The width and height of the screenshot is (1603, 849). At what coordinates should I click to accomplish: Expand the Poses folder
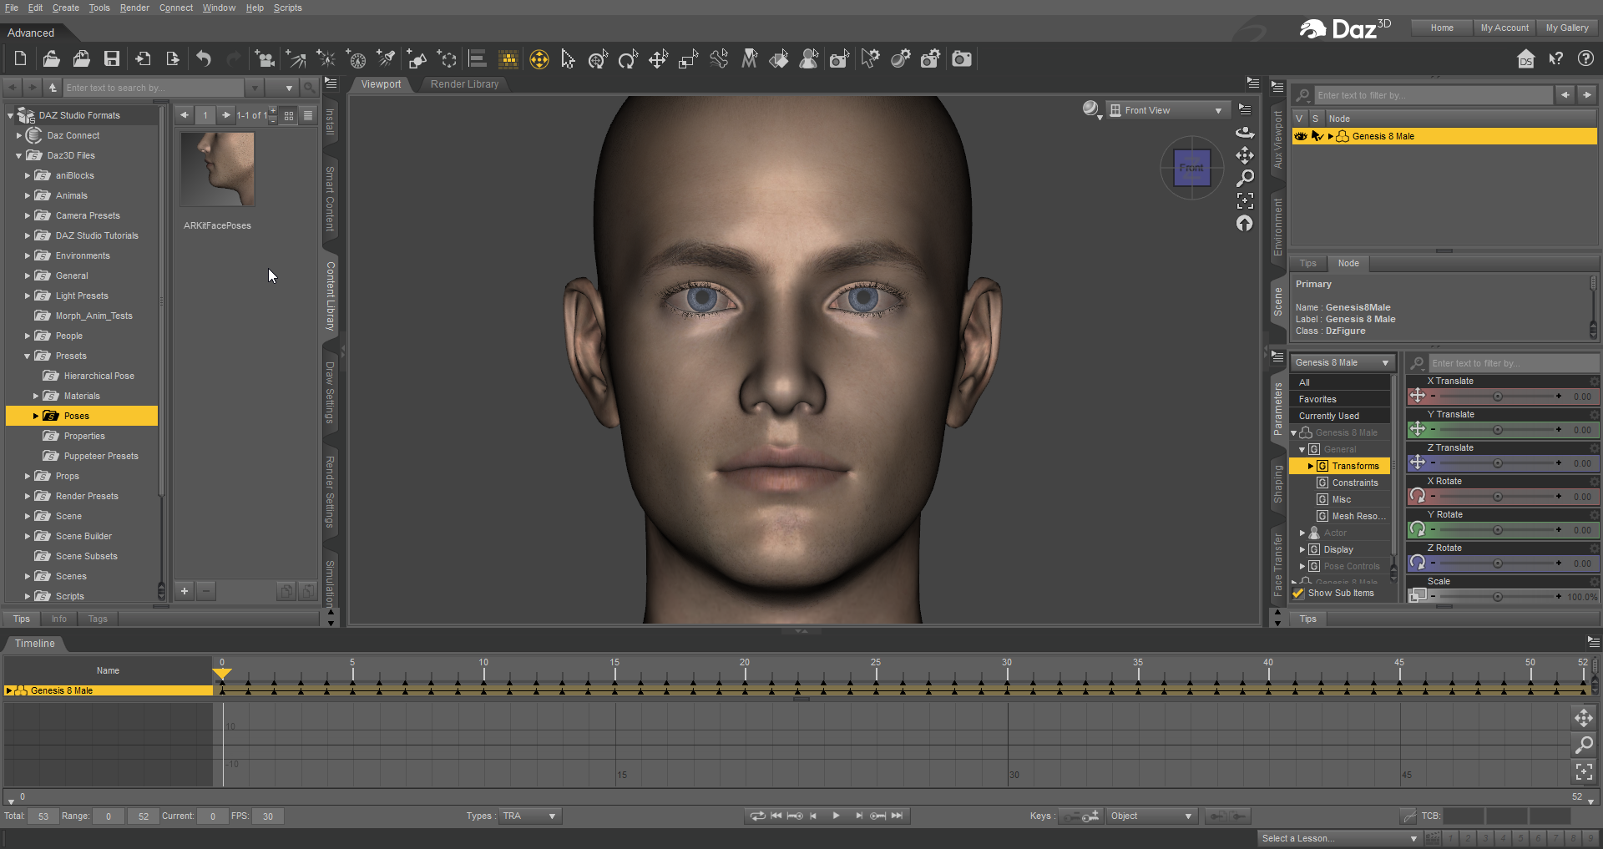(36, 416)
